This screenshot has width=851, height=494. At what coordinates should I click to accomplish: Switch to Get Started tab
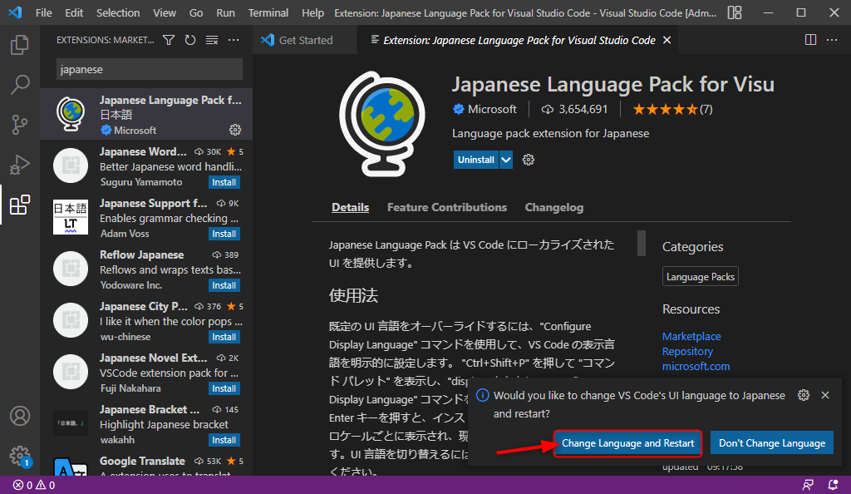pos(305,40)
